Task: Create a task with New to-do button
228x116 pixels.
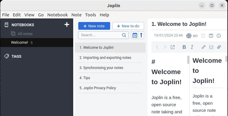Action: pos(128,26)
